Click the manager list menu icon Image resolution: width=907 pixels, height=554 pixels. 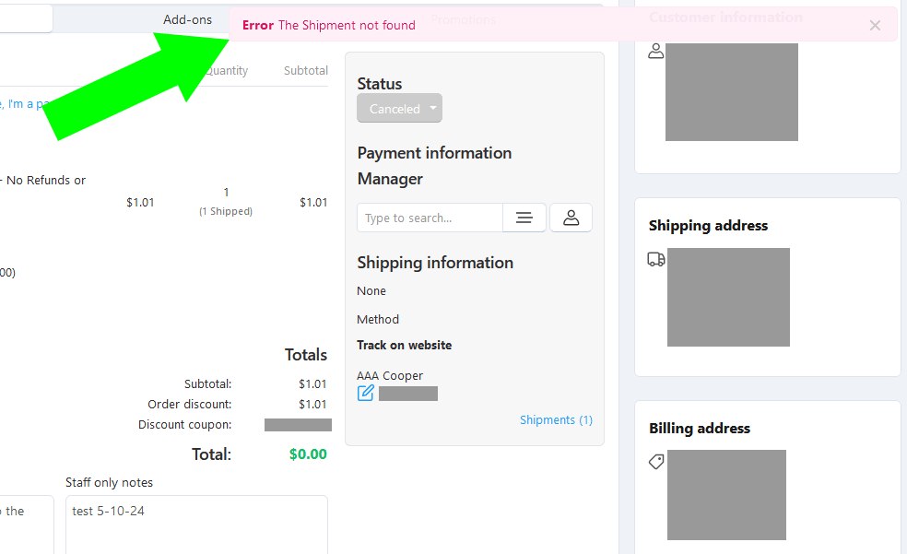524,218
